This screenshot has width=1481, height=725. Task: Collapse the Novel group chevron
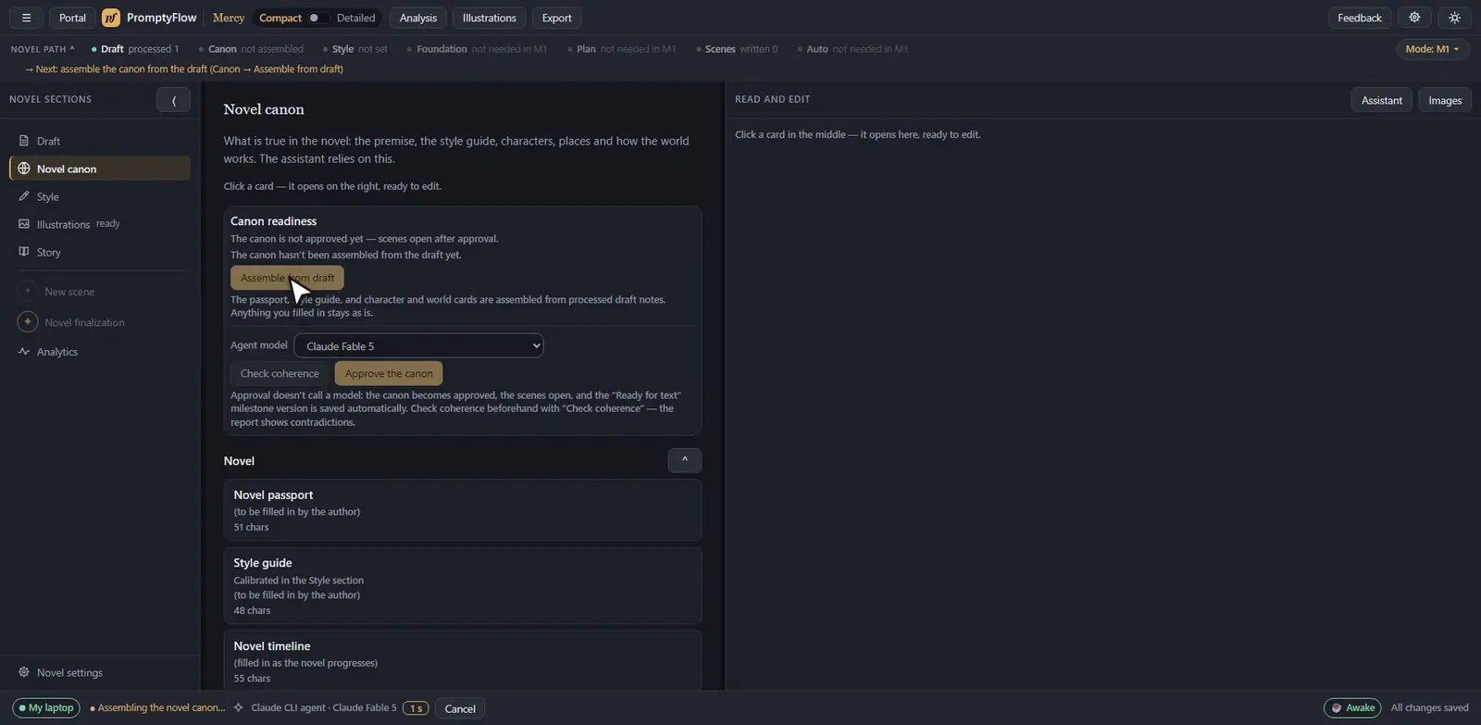click(x=684, y=460)
